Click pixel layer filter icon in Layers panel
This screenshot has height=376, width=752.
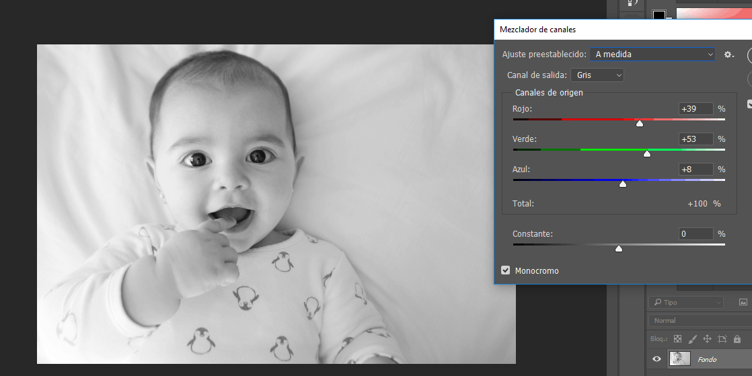point(743,302)
